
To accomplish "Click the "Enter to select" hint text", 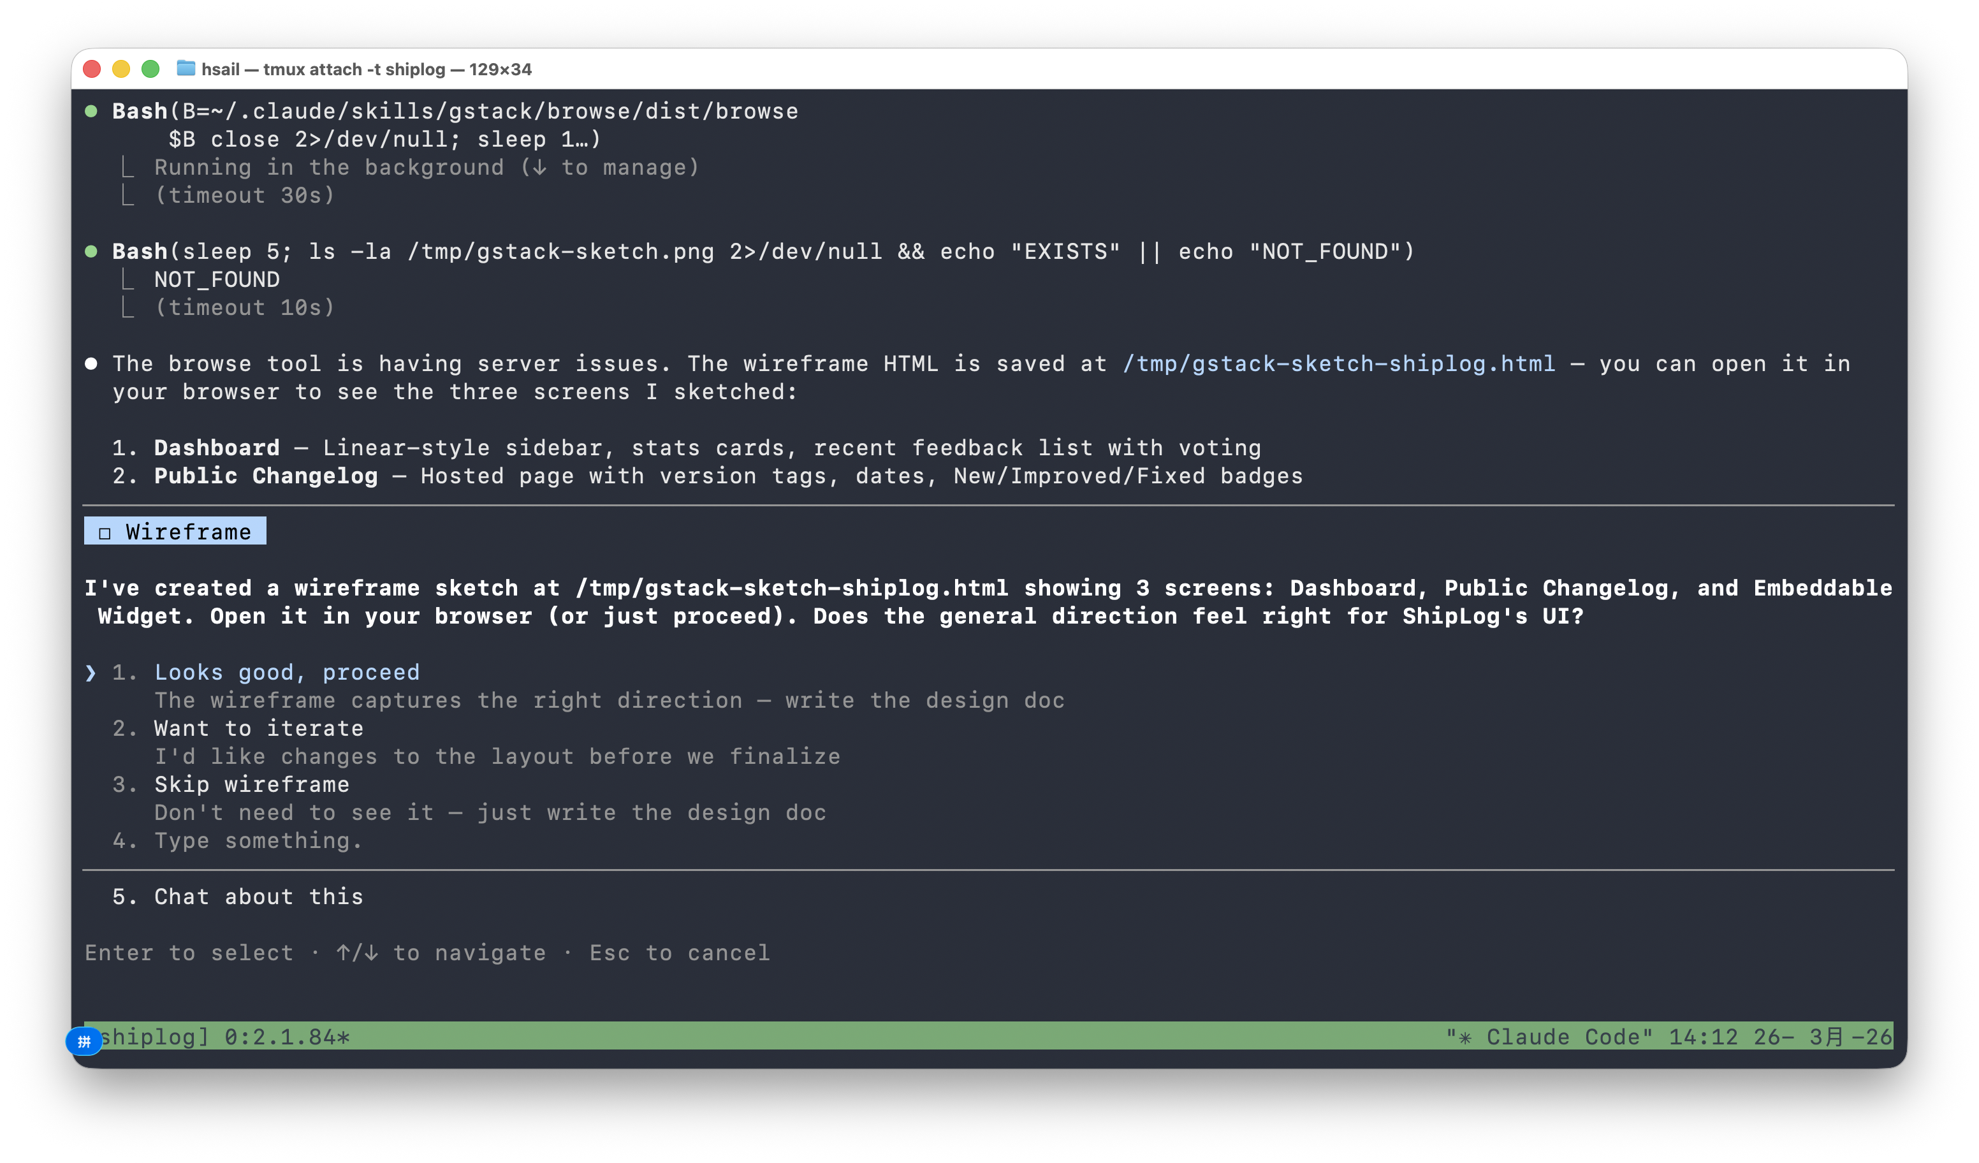I will (x=189, y=953).
